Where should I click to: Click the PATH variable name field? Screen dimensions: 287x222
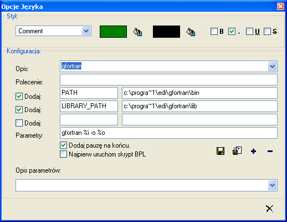click(89, 93)
